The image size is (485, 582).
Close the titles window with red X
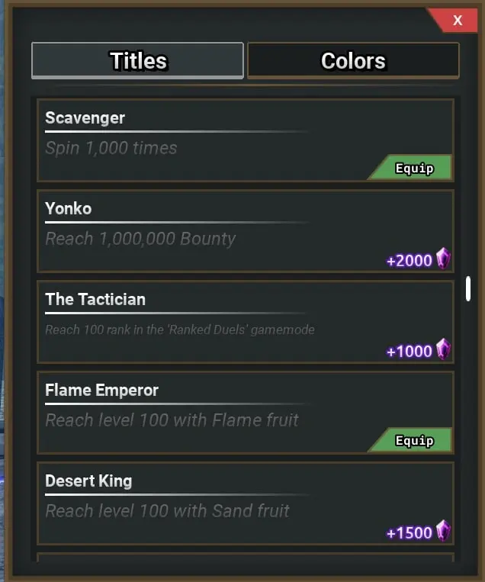tap(457, 21)
